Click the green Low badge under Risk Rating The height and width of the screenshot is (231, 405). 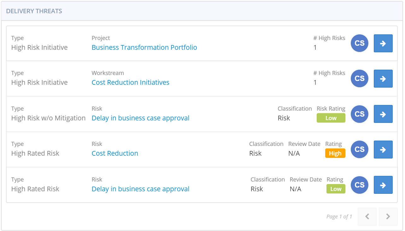(331, 118)
